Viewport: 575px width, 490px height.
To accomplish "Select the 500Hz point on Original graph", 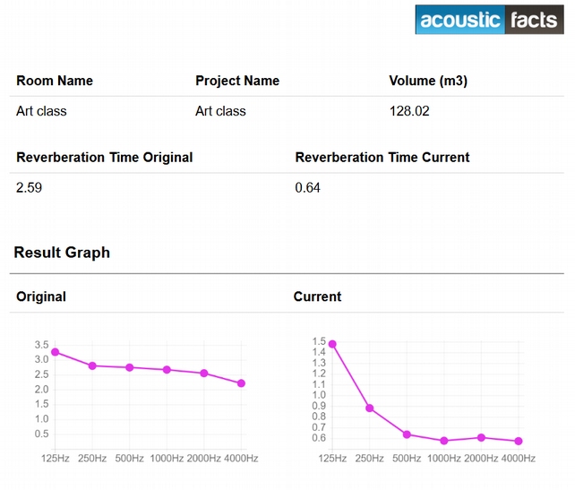I will click(130, 367).
